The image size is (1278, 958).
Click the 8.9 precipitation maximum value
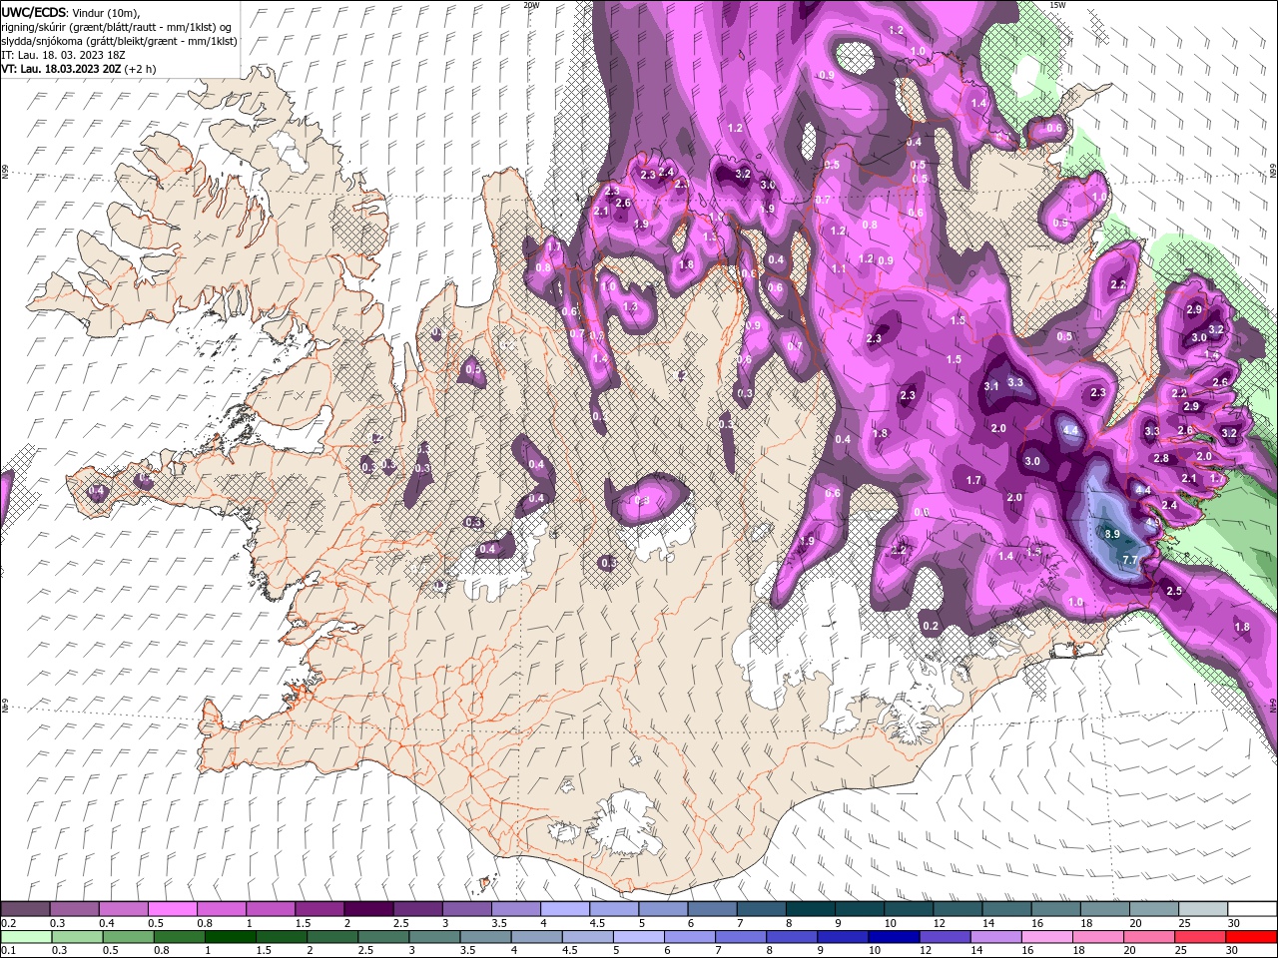coord(1112,534)
